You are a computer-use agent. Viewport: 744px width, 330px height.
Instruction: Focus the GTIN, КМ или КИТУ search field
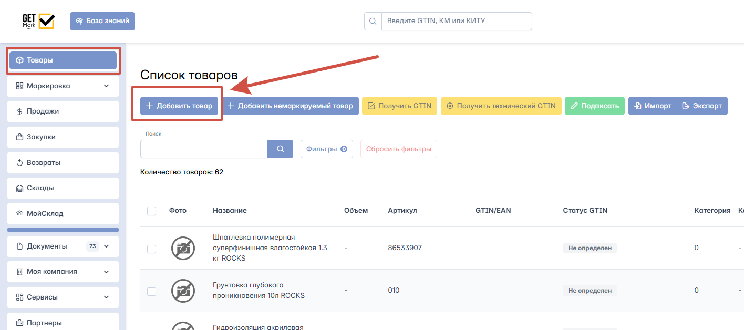pos(457,22)
